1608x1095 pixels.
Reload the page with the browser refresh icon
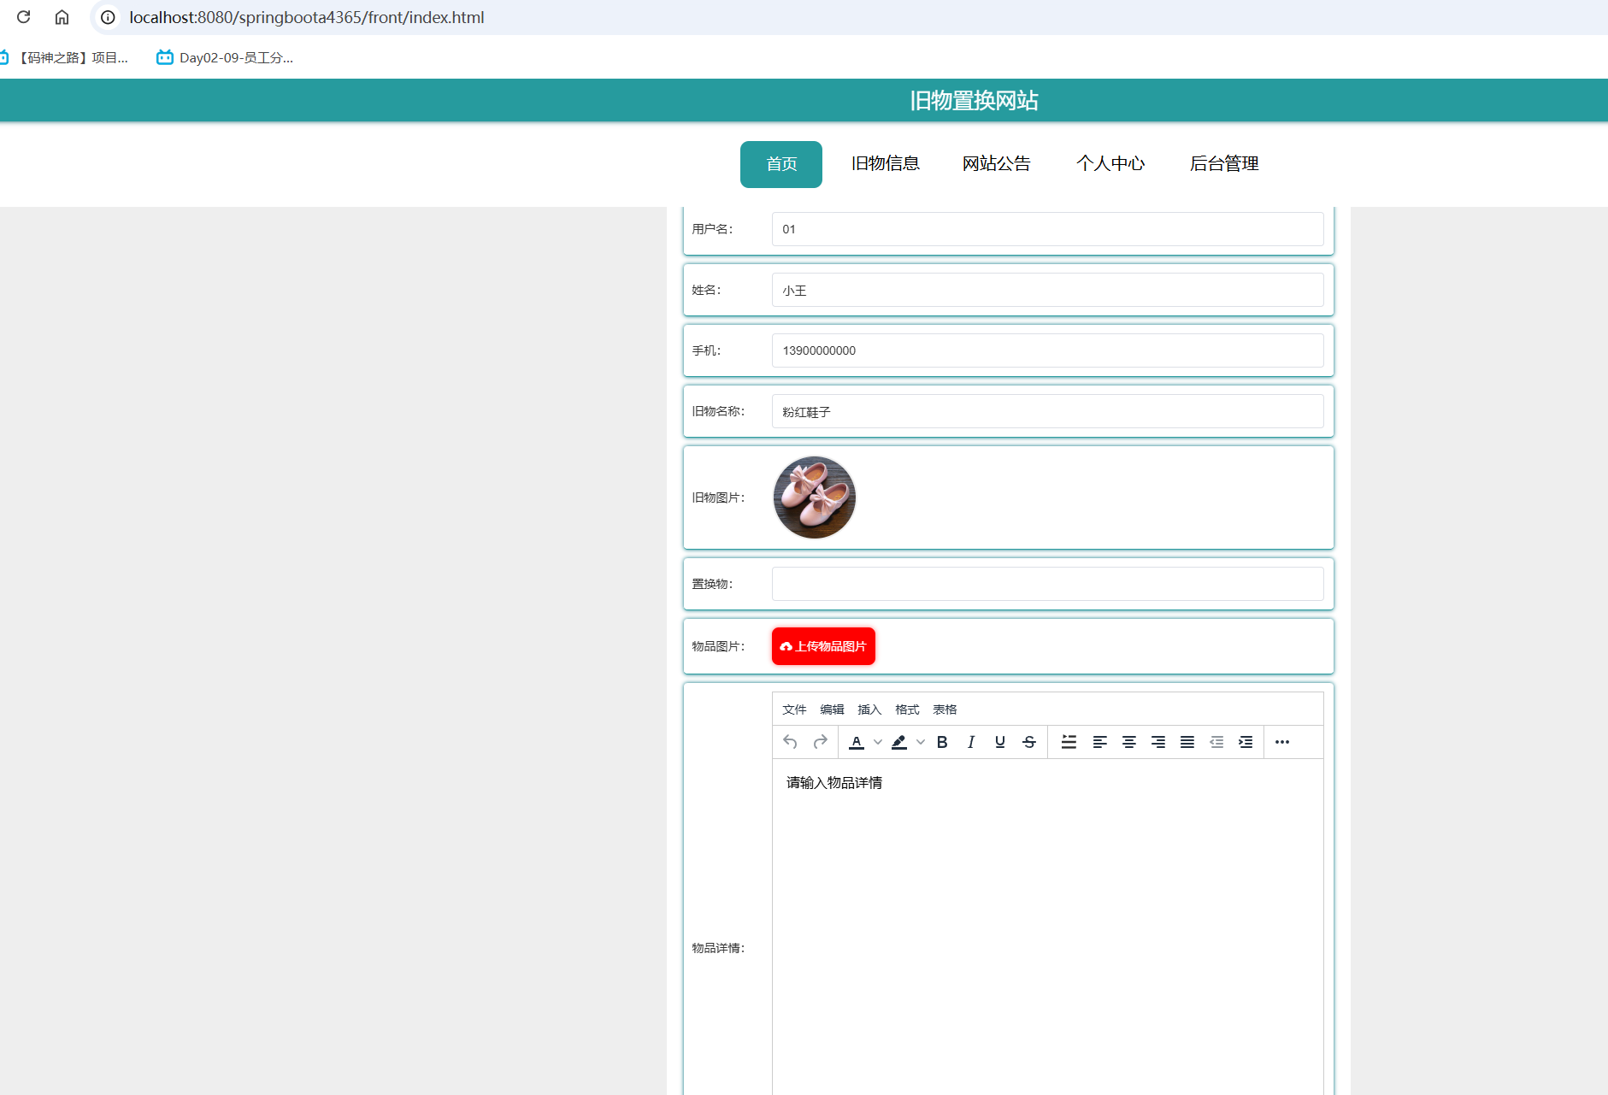(x=24, y=17)
